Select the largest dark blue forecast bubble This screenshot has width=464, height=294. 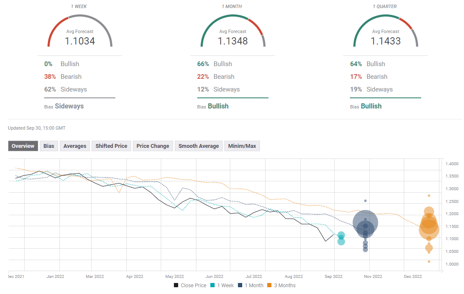(x=365, y=222)
